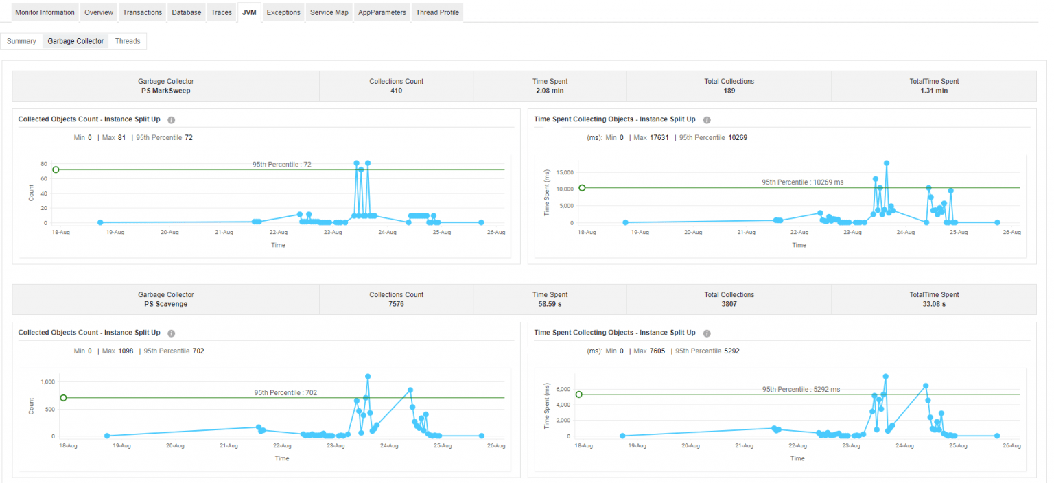Open info tooltip for Collected Objects Count MarkSweep chart

coord(171,119)
